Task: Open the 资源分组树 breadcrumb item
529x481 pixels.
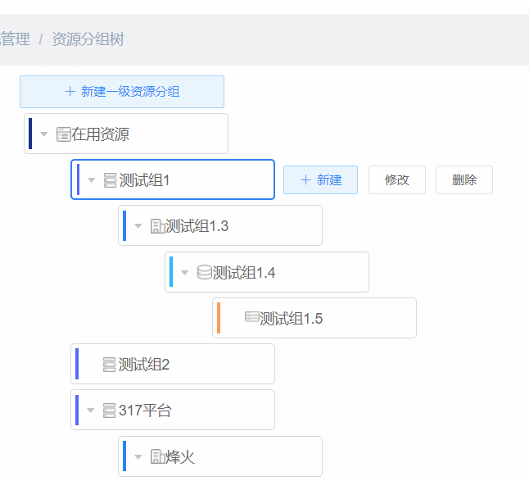Action: pos(88,39)
